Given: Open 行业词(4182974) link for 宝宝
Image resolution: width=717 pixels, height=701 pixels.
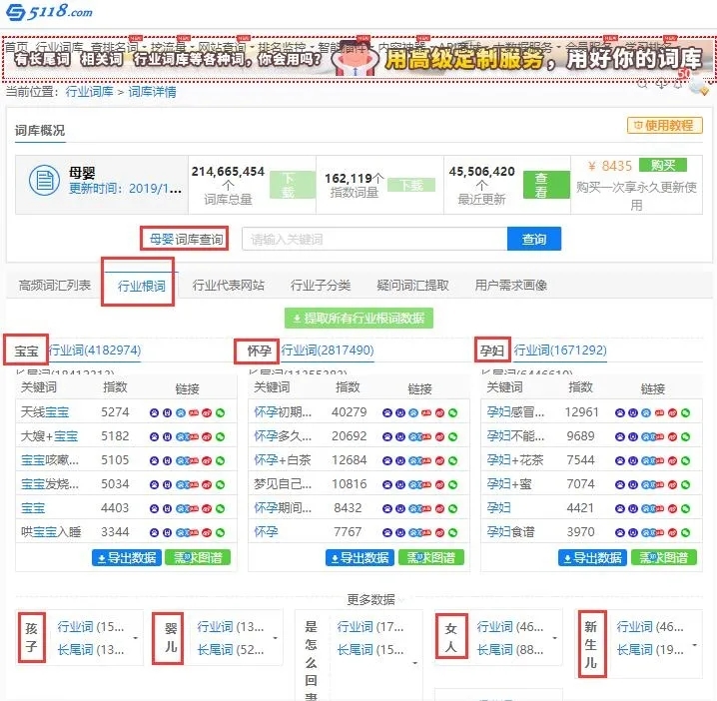Looking at the screenshot, I should click(95, 350).
